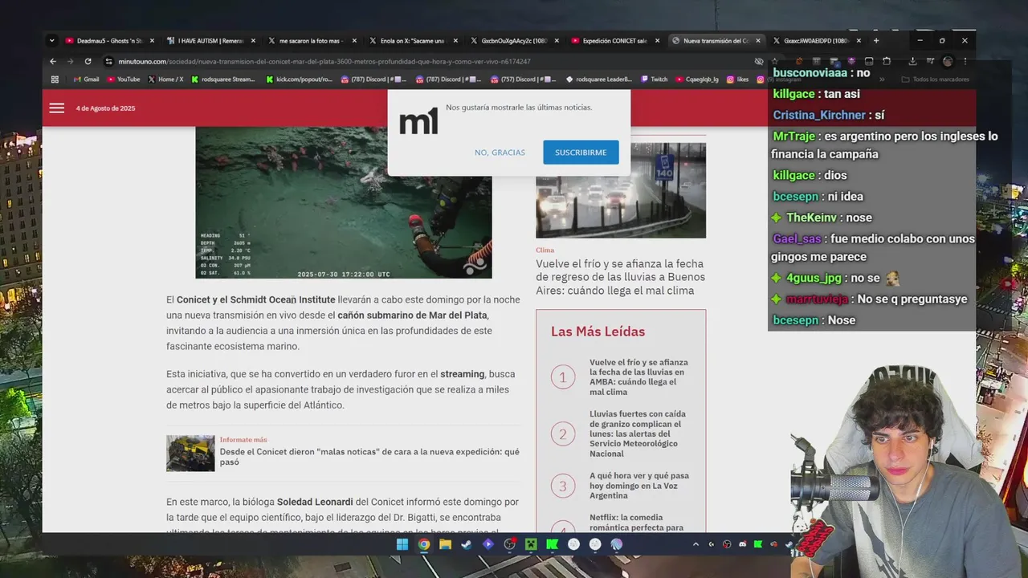Open headline Vuelve el frío y se afianza
Image resolution: width=1028 pixels, height=578 pixels.
[x=621, y=277]
